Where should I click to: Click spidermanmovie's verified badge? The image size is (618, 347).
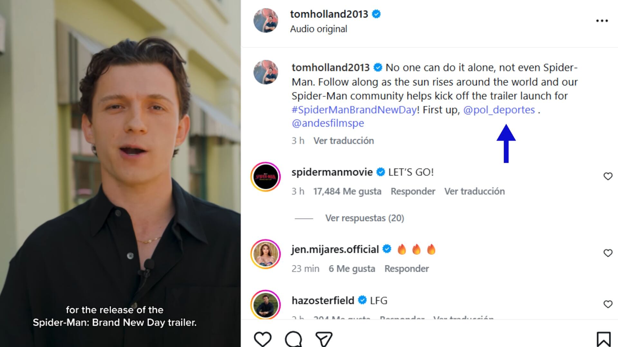coord(380,172)
